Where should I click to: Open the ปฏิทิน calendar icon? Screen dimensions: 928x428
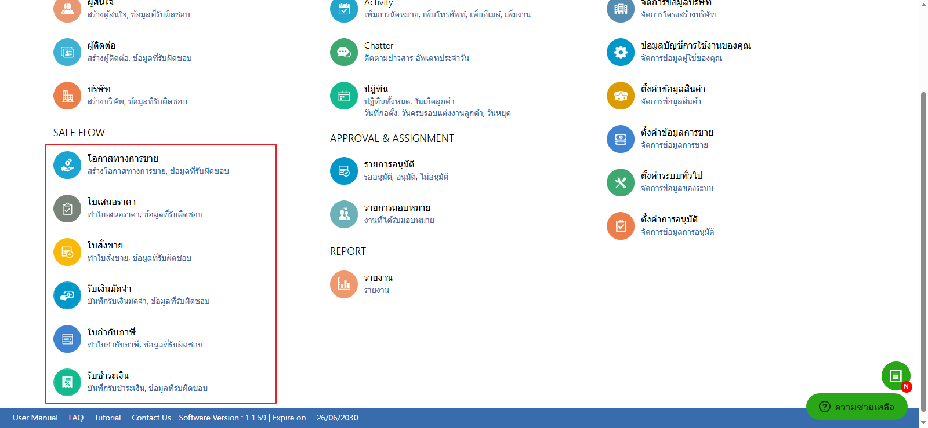[344, 96]
